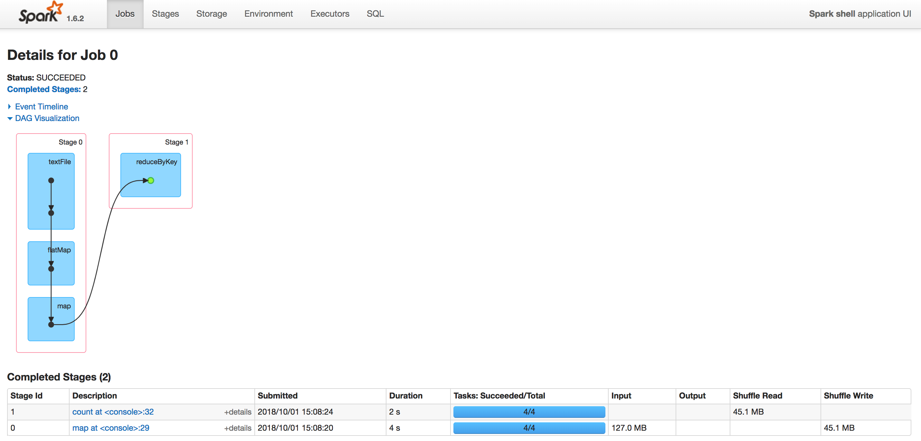Click the 127.0 MB input value
The height and width of the screenshot is (441, 921).
[x=629, y=428]
